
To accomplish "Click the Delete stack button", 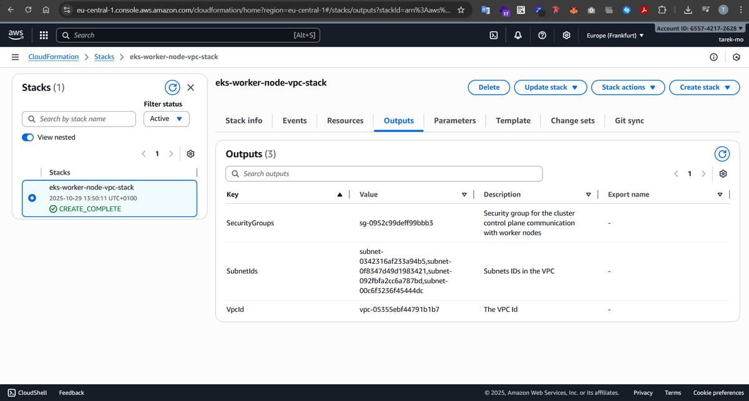I will click(x=489, y=87).
